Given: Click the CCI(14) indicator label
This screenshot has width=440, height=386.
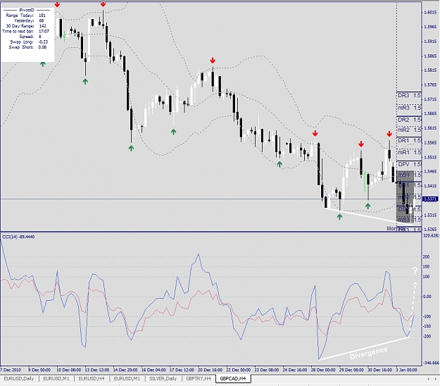Looking at the screenshot, I should pos(18,237).
